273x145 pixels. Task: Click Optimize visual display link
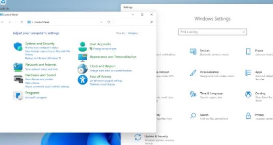(102, 84)
